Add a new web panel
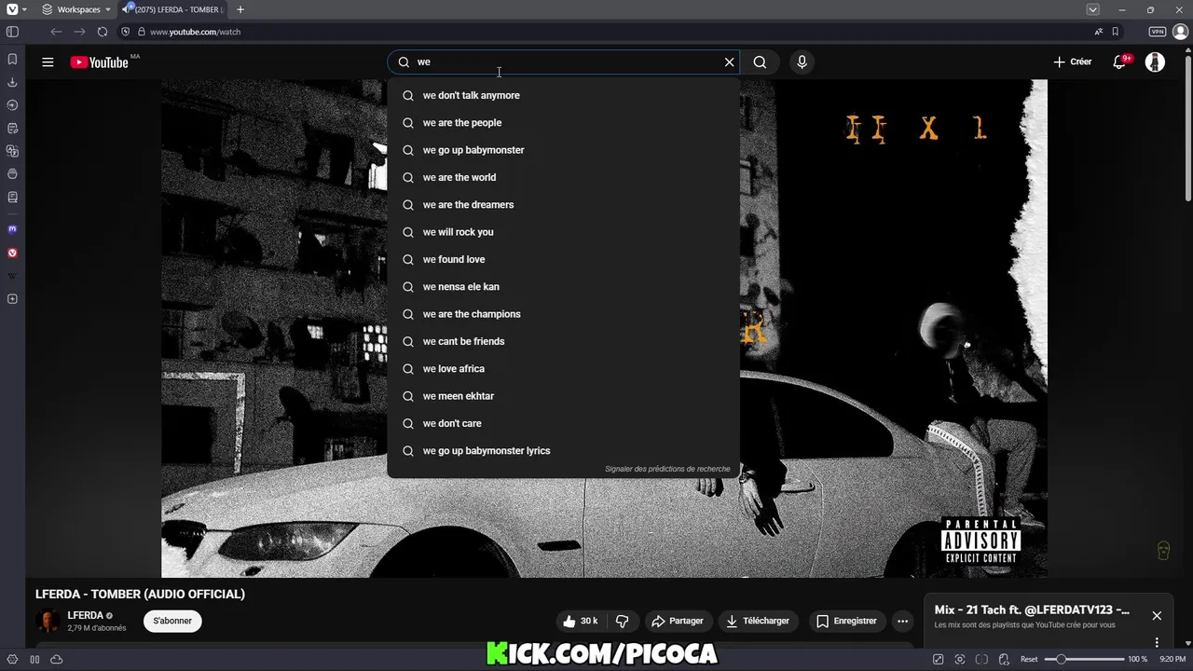This screenshot has width=1193, height=671. click(12, 299)
